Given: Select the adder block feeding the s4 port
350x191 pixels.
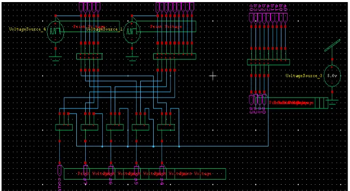Looking at the screenshot, I should 166,127.
